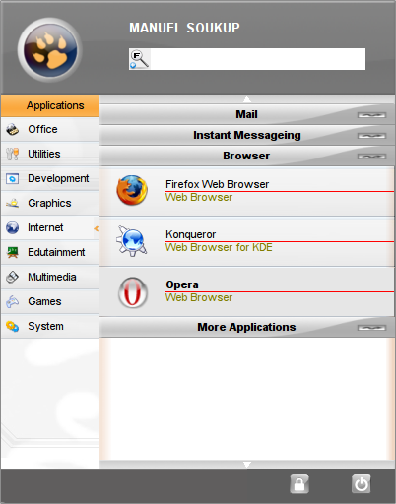The height and width of the screenshot is (504, 396).
Task: Click the Edutainment chalkboard icon
Action: click(13, 252)
